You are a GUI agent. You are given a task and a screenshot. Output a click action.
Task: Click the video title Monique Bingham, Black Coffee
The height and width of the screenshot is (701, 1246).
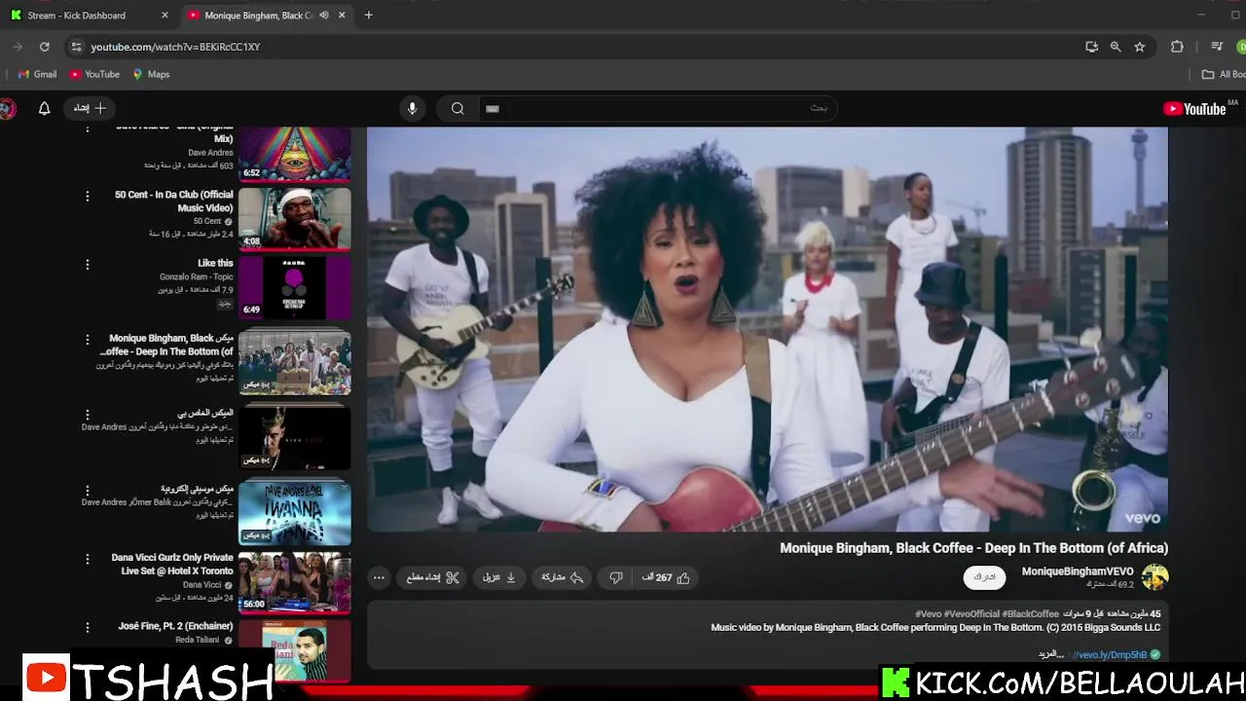973,548
